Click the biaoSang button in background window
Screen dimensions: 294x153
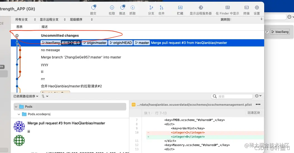pos(280,32)
